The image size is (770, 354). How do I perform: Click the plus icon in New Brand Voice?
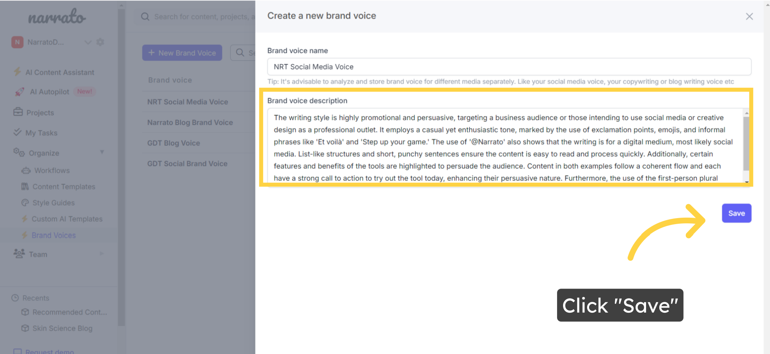(151, 53)
